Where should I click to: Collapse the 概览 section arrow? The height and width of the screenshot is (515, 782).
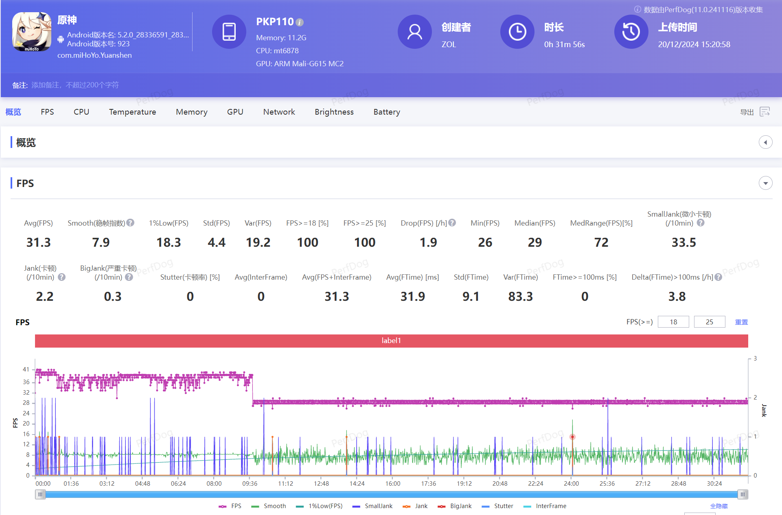click(765, 142)
